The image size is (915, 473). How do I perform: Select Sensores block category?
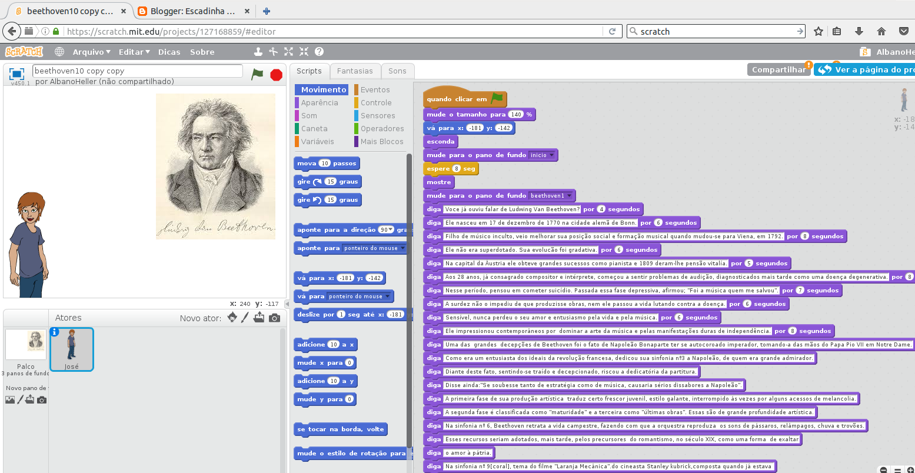pos(378,115)
